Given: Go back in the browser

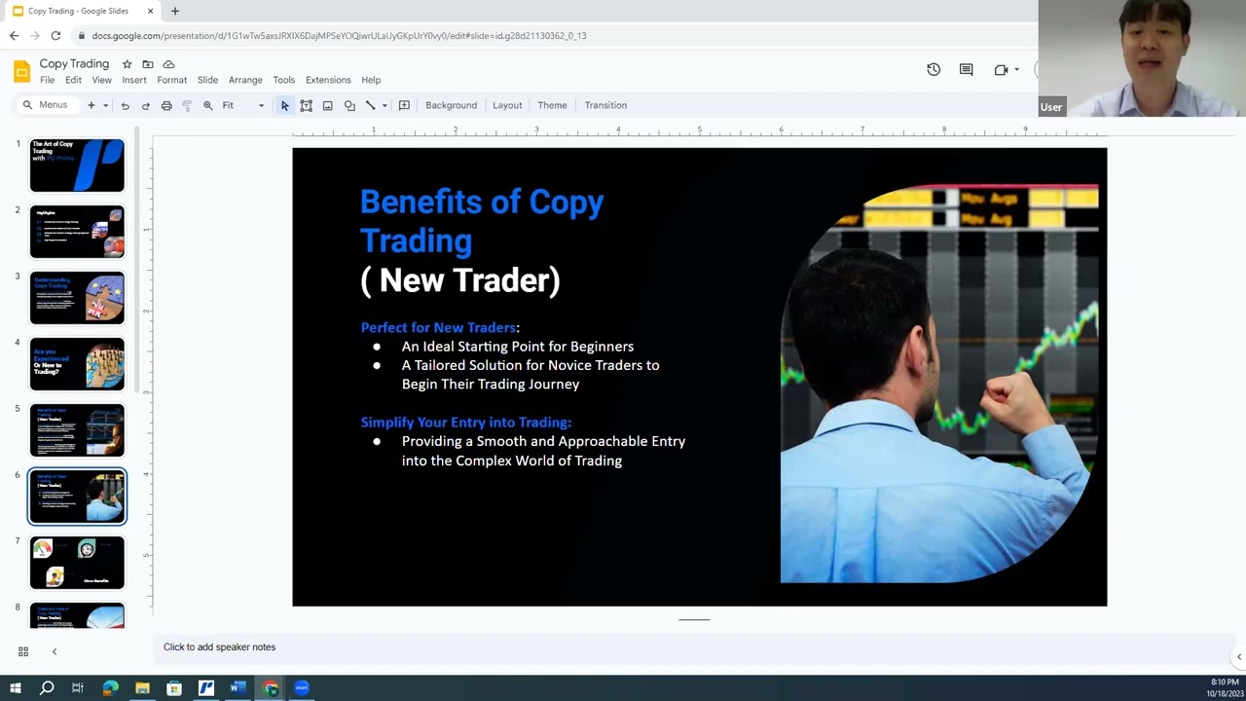Looking at the screenshot, I should pos(14,36).
